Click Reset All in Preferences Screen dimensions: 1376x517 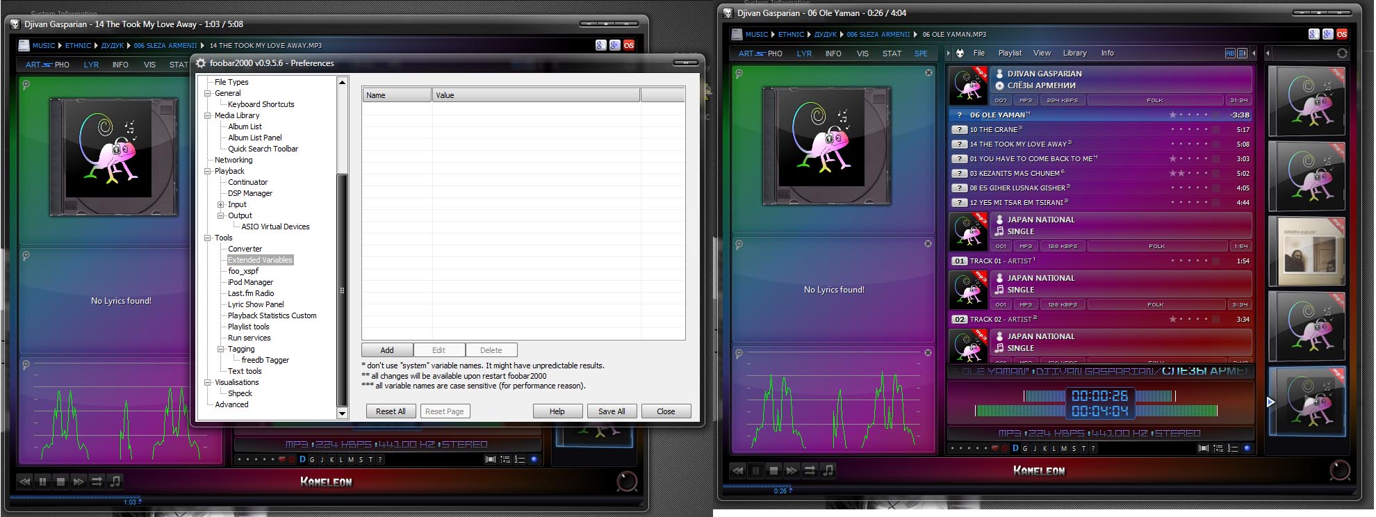pos(391,411)
